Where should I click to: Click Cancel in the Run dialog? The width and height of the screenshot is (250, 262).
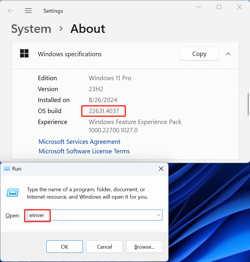[104, 247]
